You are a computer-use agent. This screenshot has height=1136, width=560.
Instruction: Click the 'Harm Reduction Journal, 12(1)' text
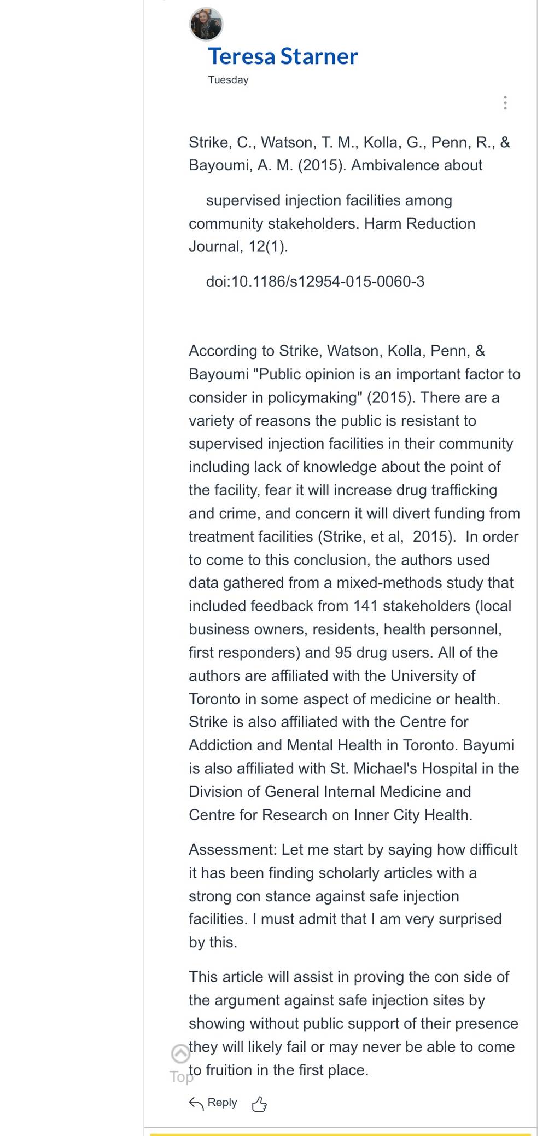[332, 235]
